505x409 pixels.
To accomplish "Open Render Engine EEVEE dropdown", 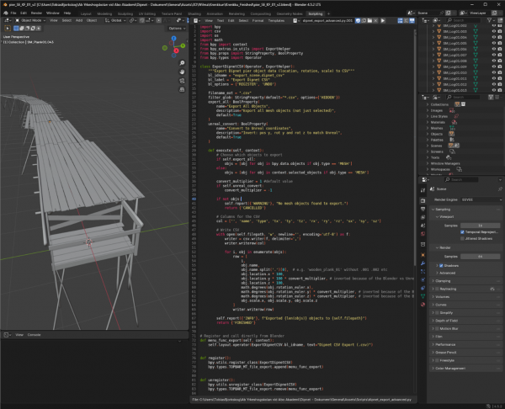I will [481, 199].
